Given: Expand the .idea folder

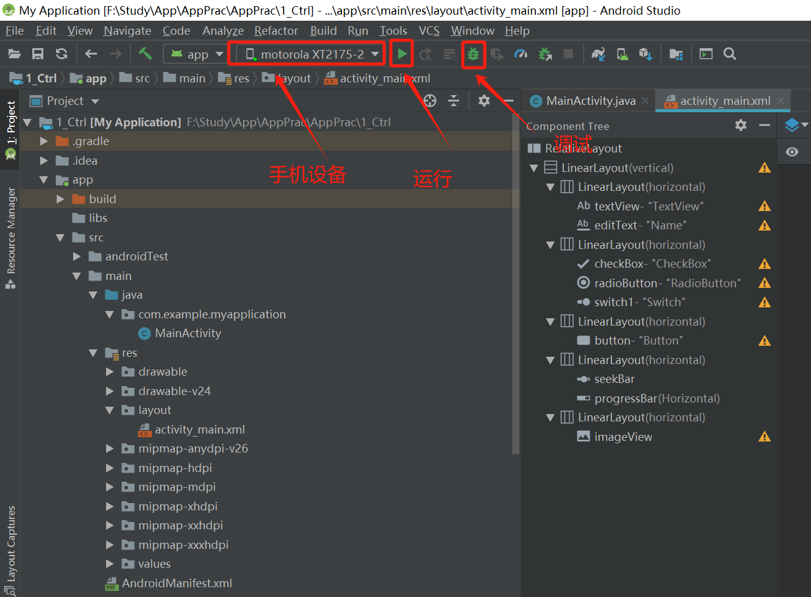Looking at the screenshot, I should pyautogui.click(x=44, y=161).
